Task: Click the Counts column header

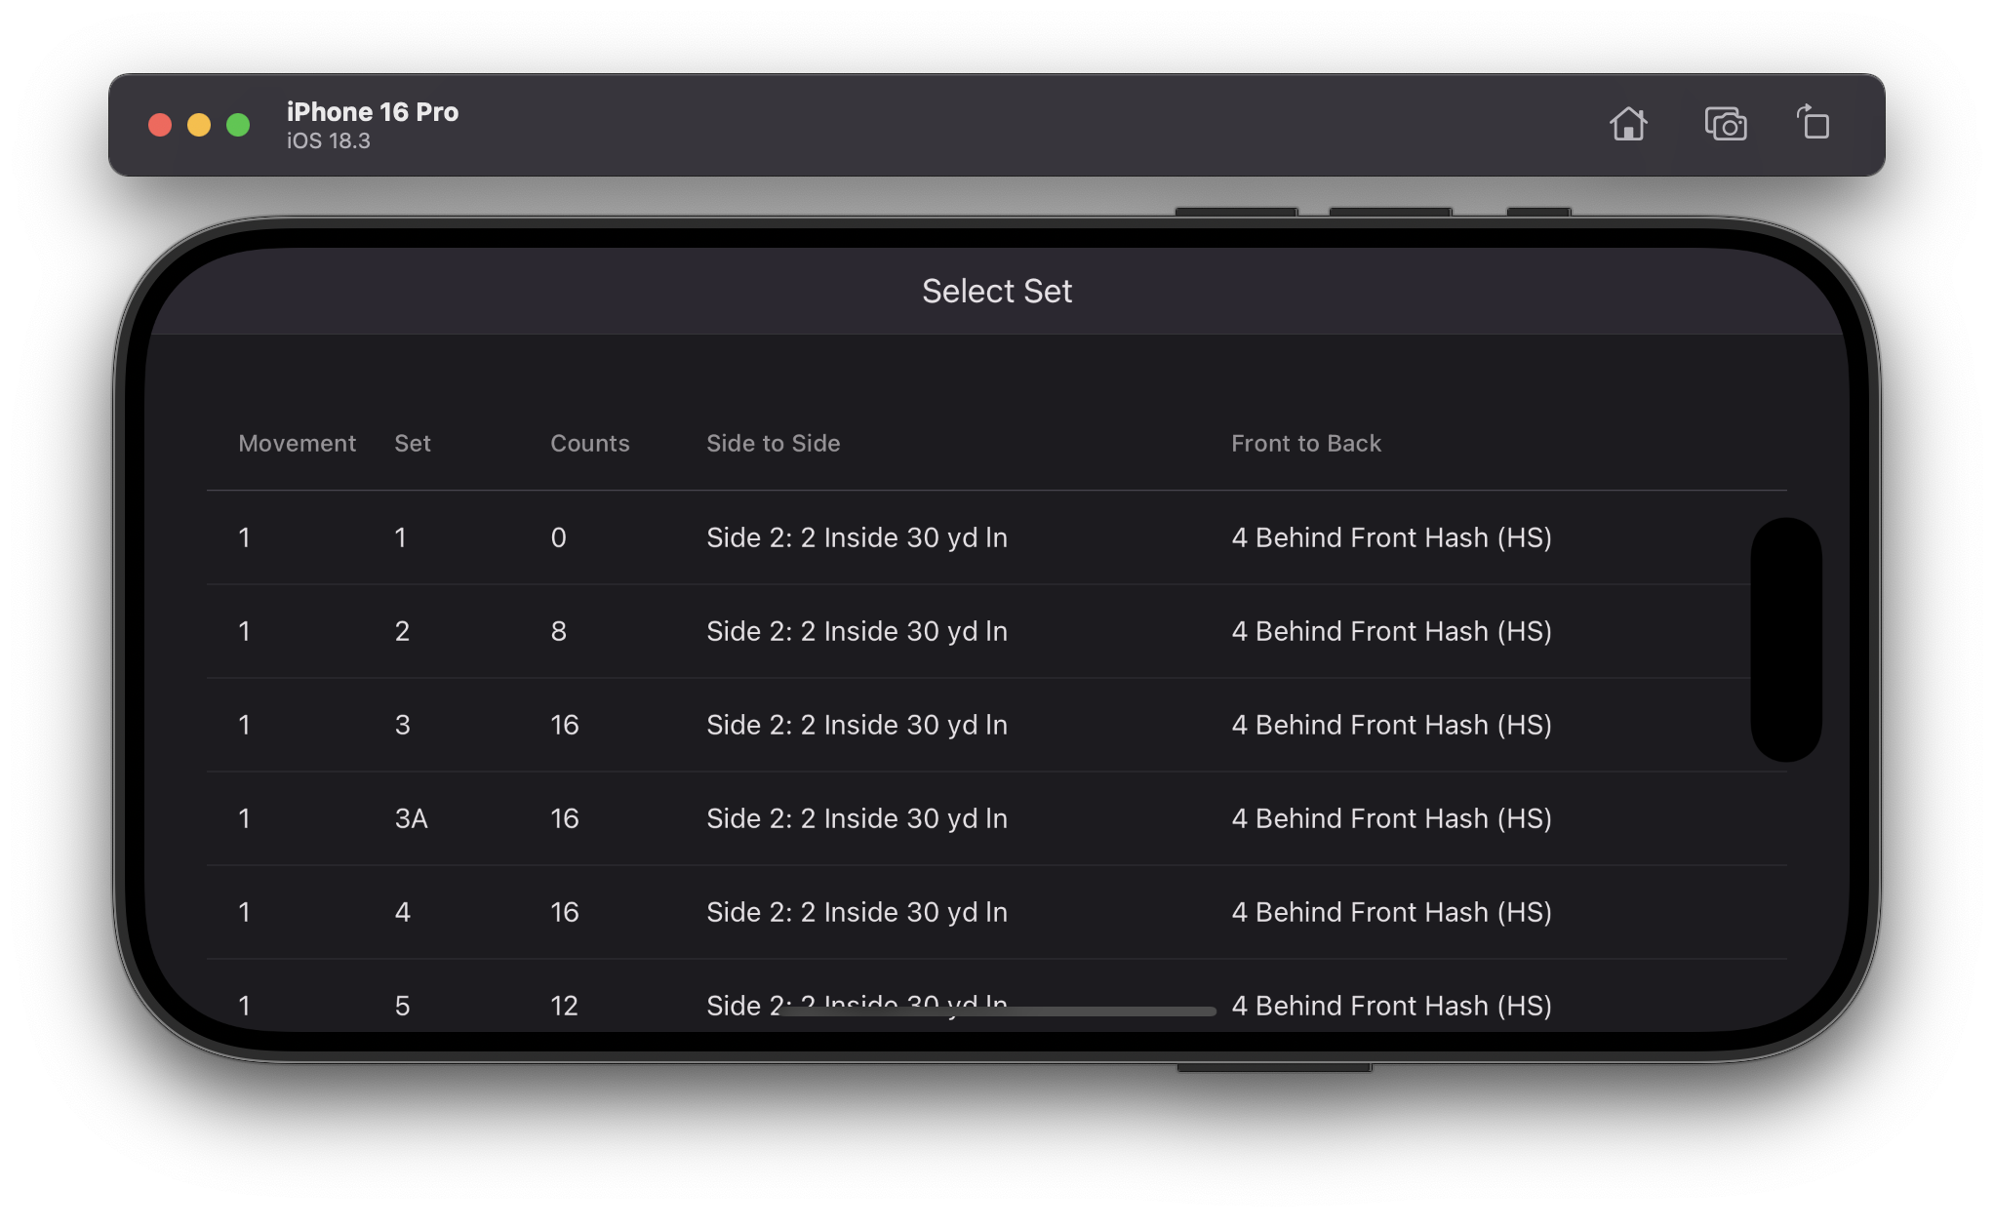Action: pyautogui.click(x=589, y=444)
